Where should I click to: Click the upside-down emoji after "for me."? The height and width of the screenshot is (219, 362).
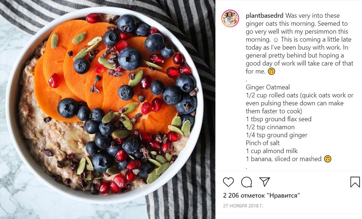[x=271, y=71]
